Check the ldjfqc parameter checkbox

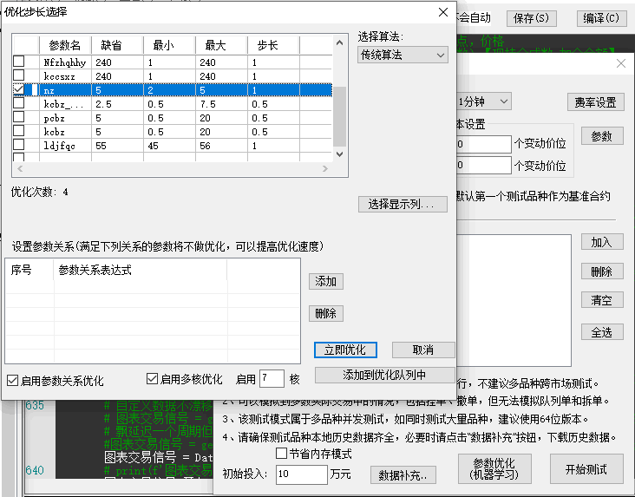[x=19, y=145]
